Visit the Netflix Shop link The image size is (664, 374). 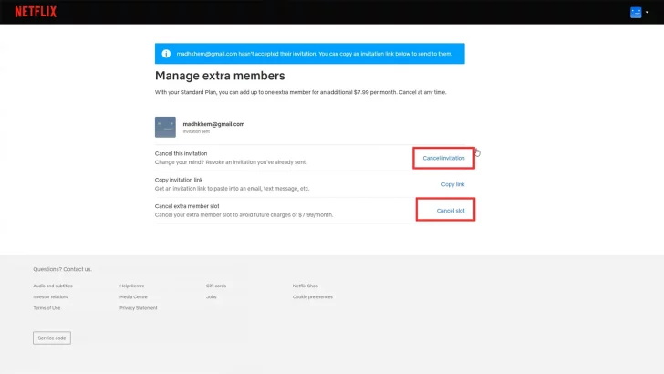[306, 286]
